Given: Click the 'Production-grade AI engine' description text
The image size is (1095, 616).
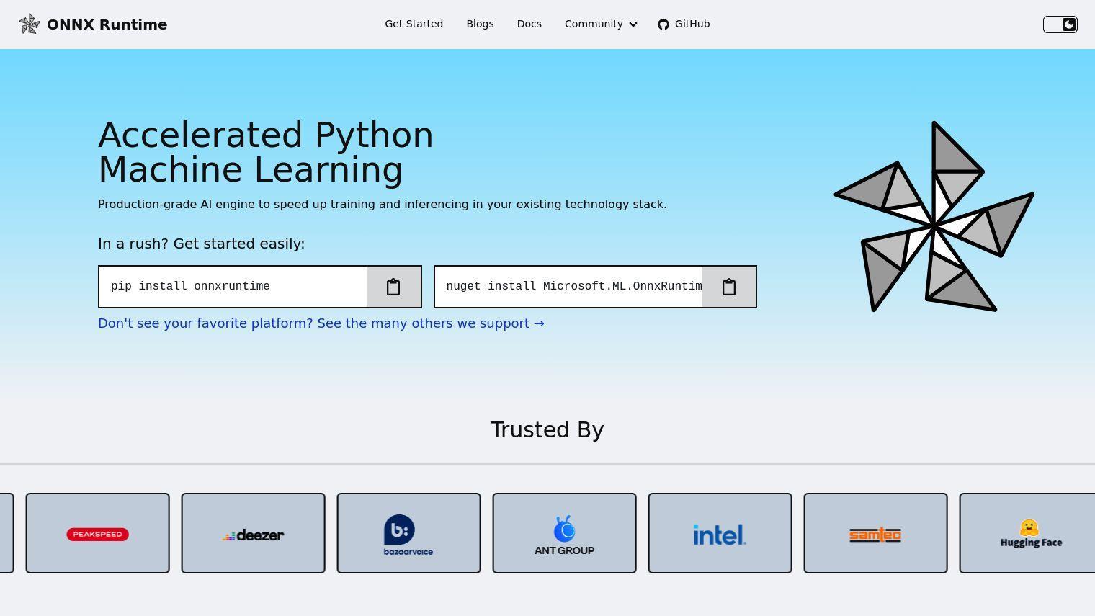Looking at the screenshot, I should tap(383, 205).
